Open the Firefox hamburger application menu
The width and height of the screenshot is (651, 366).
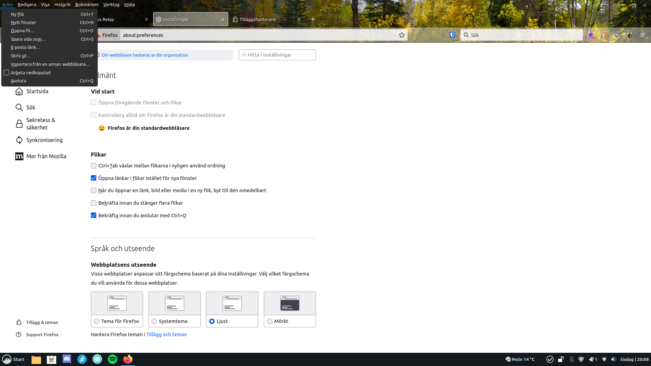click(x=642, y=35)
